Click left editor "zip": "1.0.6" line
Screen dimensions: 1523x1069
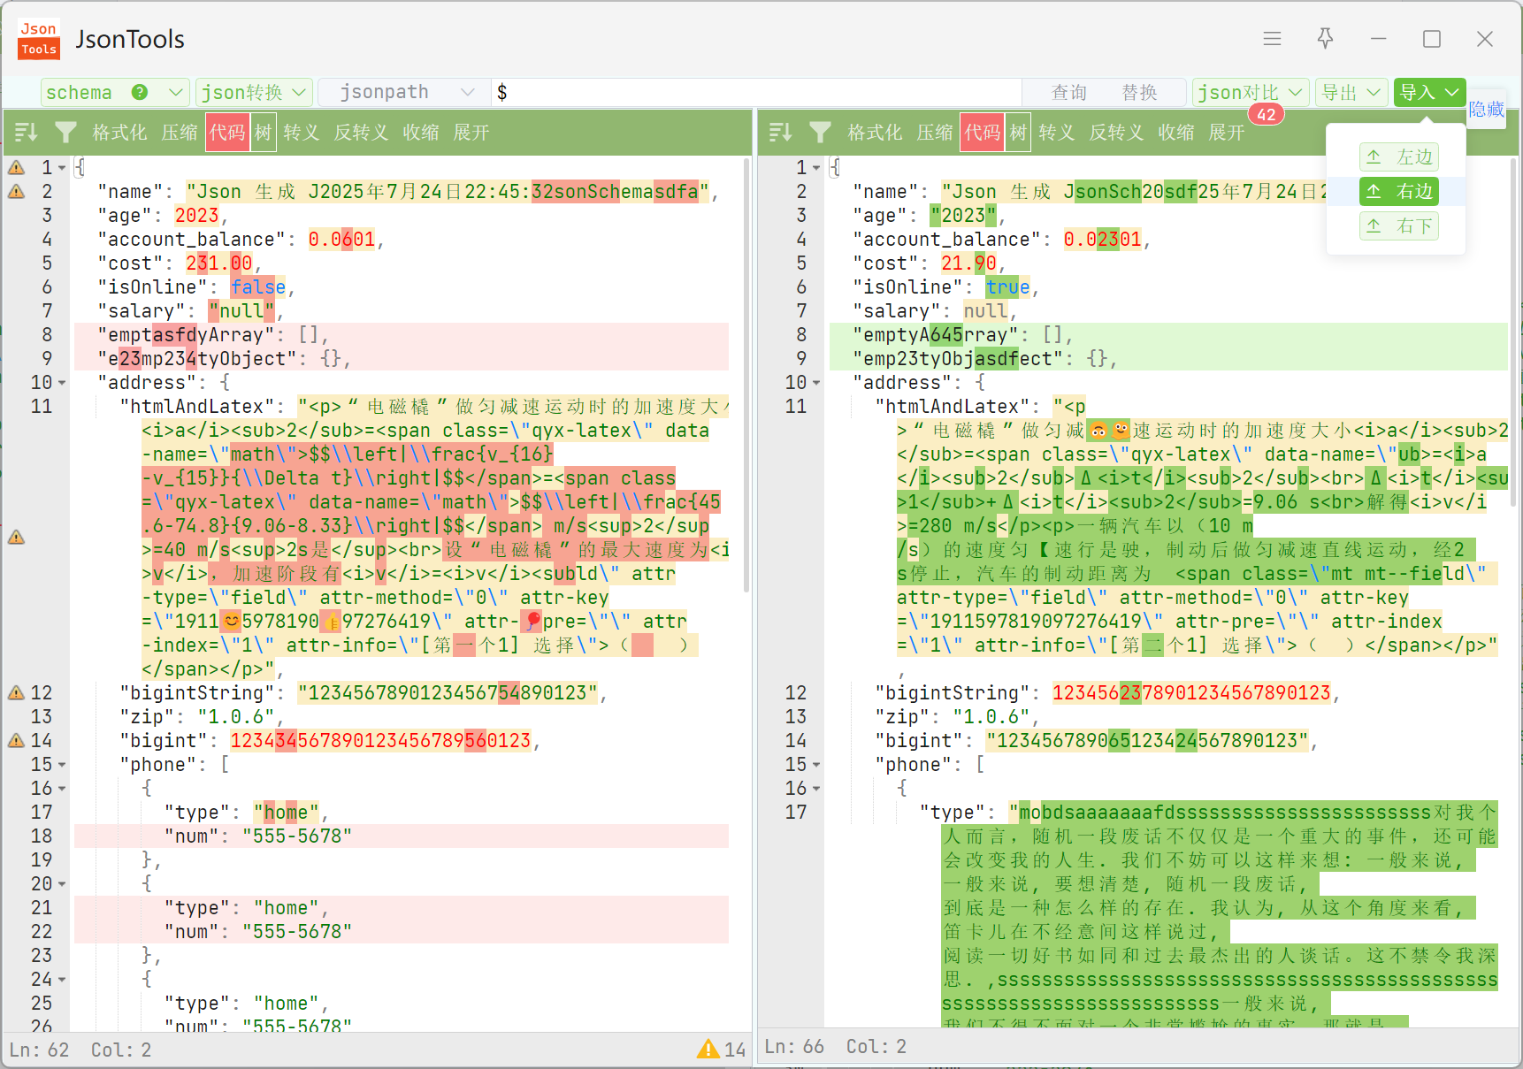click(x=202, y=716)
